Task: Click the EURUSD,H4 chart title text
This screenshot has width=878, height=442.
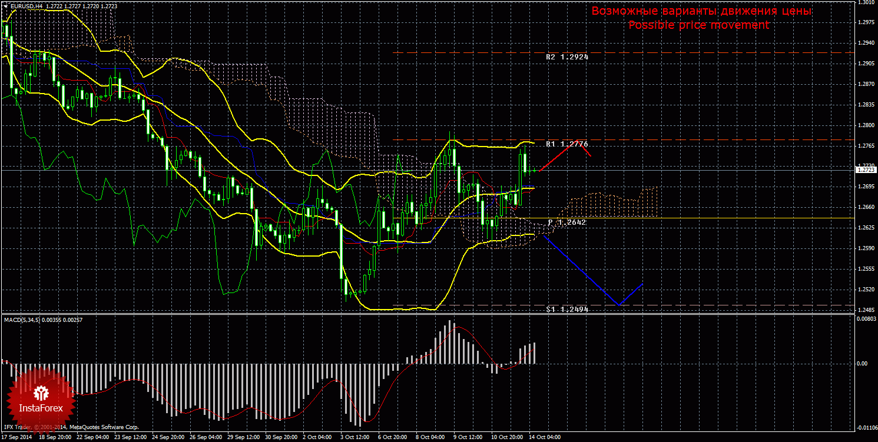Action: (x=25, y=6)
